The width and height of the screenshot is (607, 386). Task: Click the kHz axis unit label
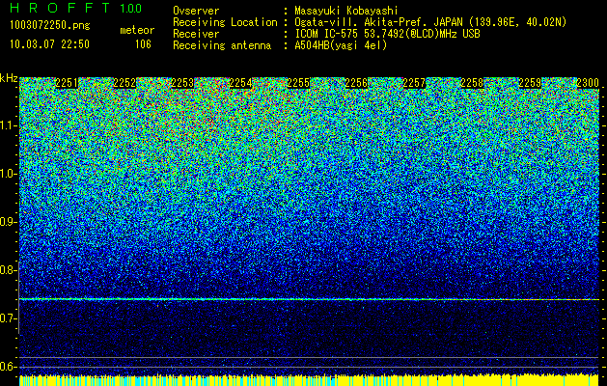point(9,78)
